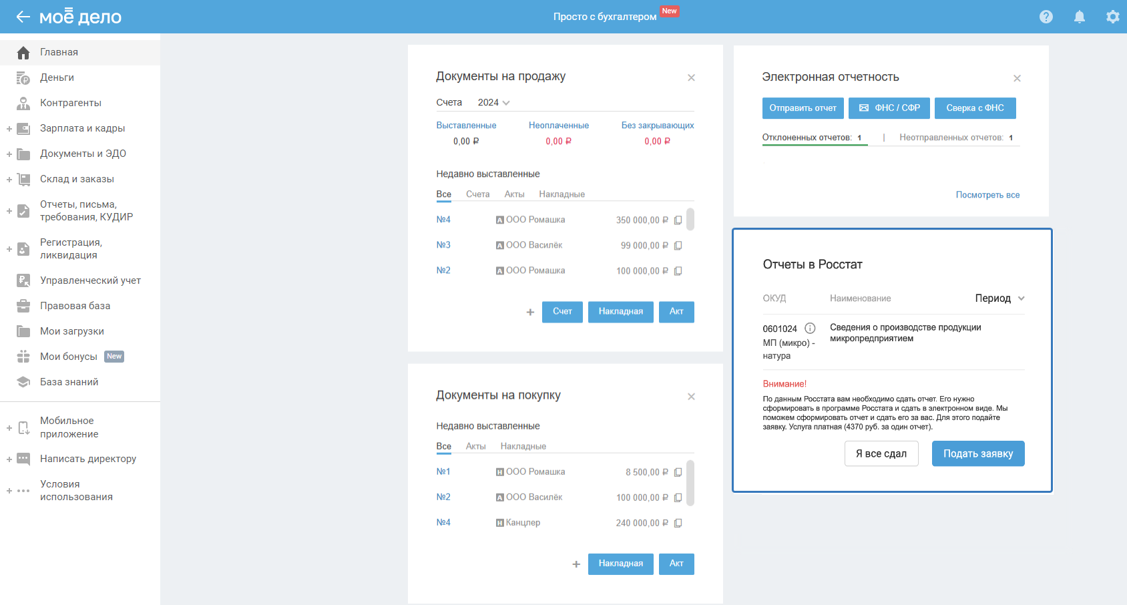The height and width of the screenshot is (605, 1127).
Task: Click the Мои бонусы gift icon
Action: click(x=23, y=357)
